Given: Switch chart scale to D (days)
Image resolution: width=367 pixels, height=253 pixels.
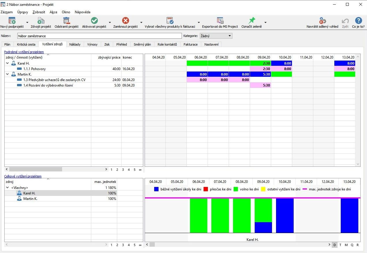Looking at the screenshot, I should coord(335,245).
